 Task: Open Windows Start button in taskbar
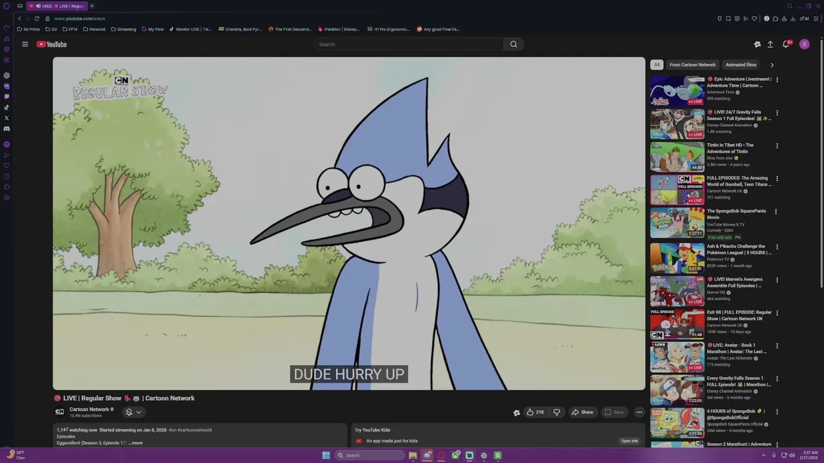click(326, 455)
